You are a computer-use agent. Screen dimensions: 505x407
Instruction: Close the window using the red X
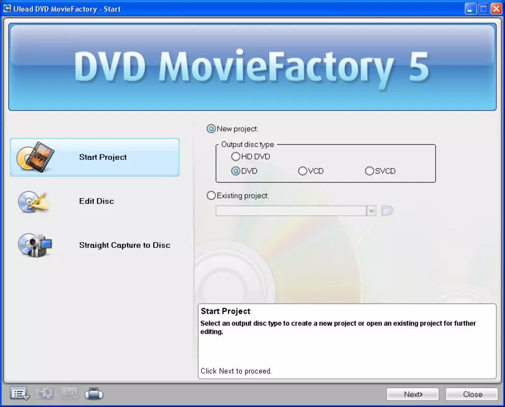[x=496, y=9]
